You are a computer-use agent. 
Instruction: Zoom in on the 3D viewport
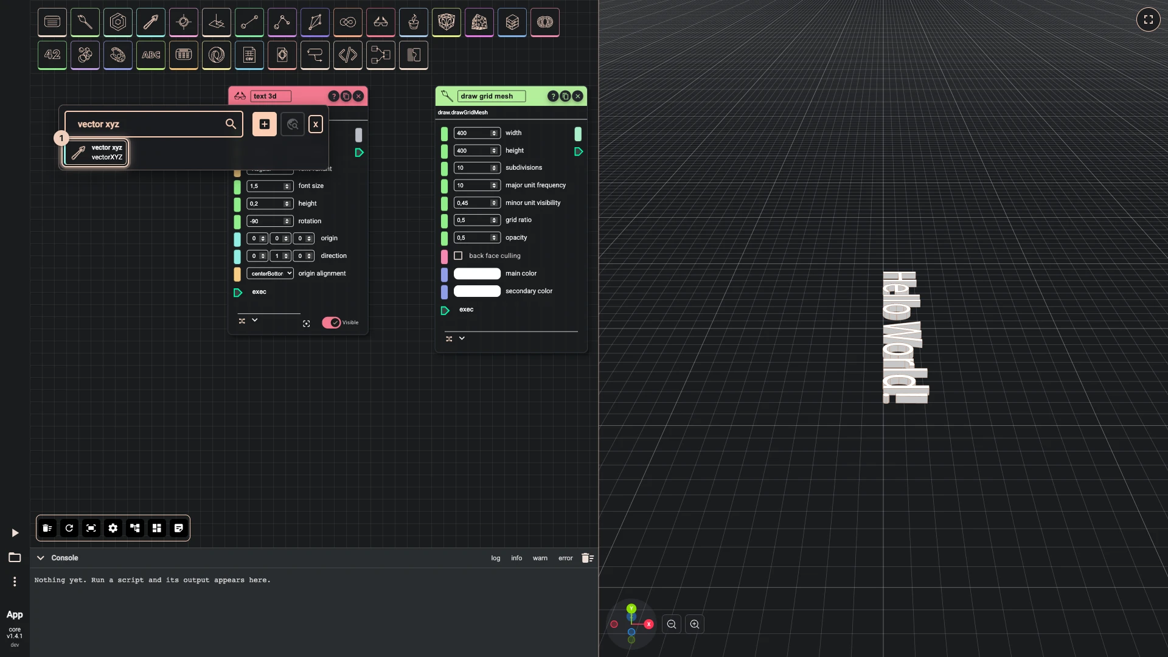[695, 624]
